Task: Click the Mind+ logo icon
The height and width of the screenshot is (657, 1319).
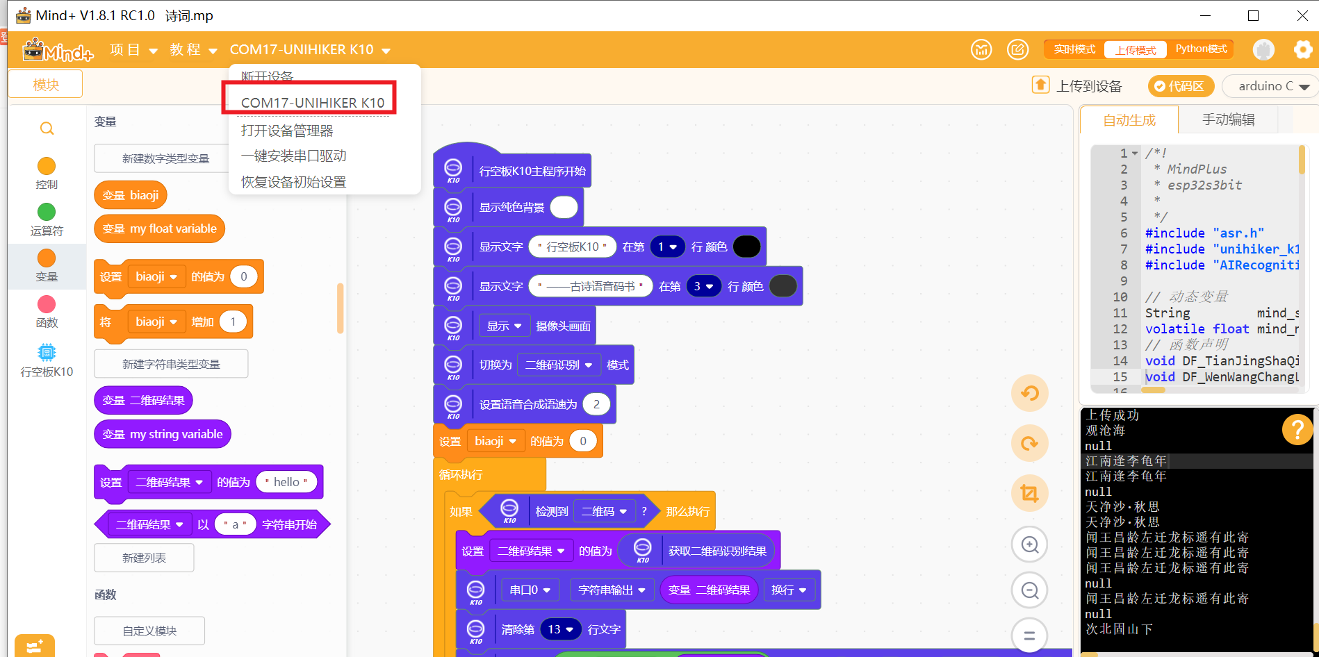Action: click(x=58, y=50)
